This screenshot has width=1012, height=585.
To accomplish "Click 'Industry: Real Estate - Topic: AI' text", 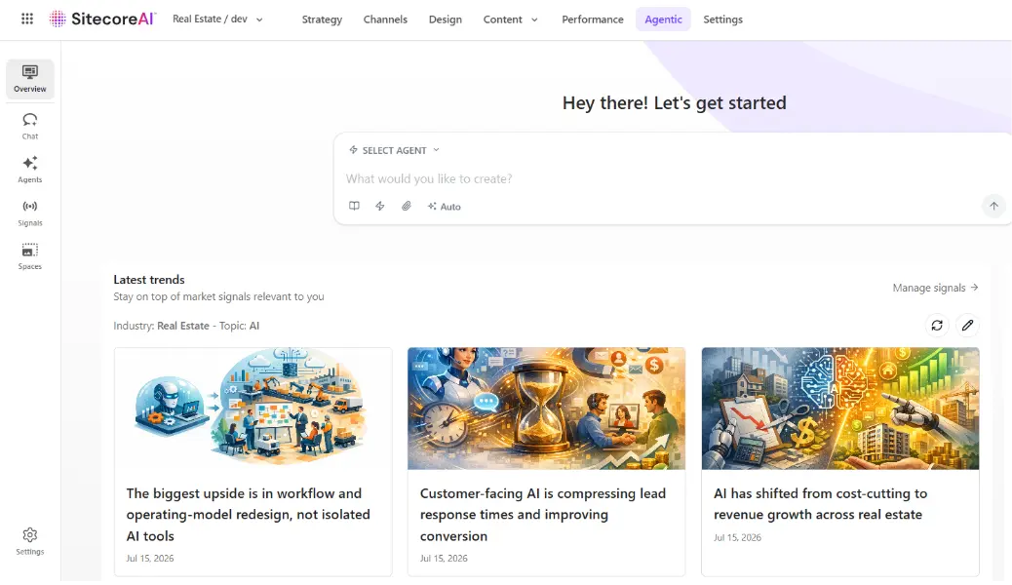I will click(186, 326).
